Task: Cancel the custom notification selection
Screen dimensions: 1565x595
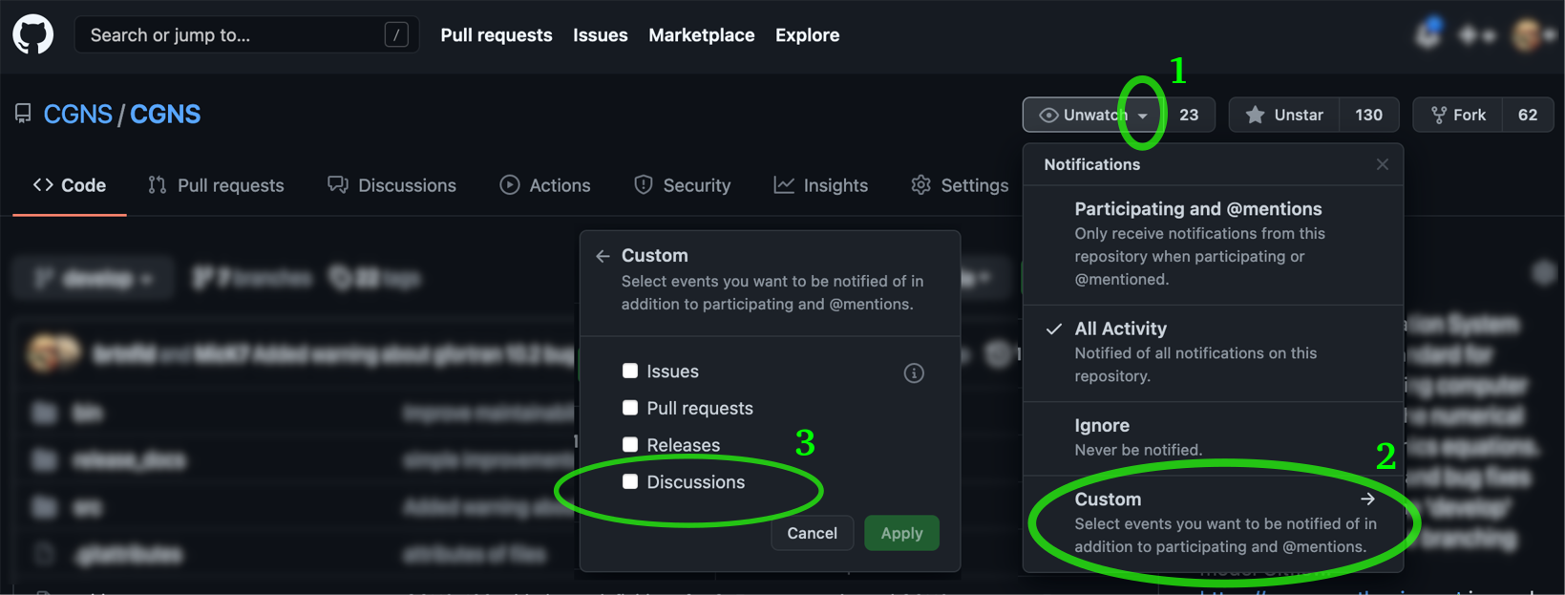Action: [813, 533]
